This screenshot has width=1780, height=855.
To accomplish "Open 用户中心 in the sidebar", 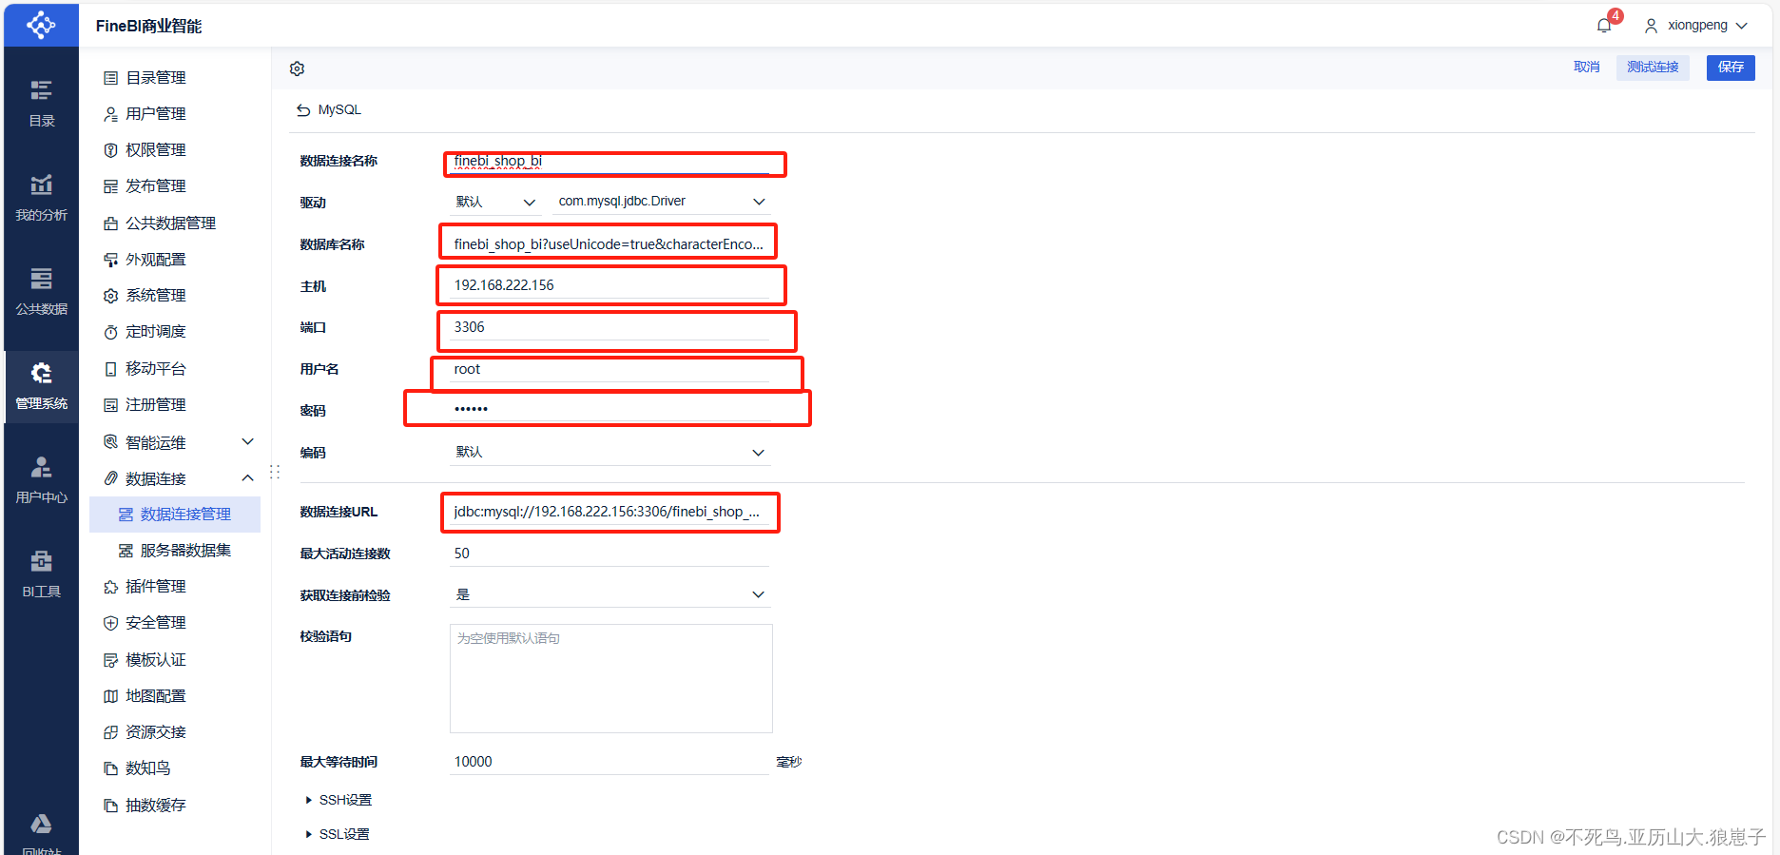I will click(x=41, y=480).
